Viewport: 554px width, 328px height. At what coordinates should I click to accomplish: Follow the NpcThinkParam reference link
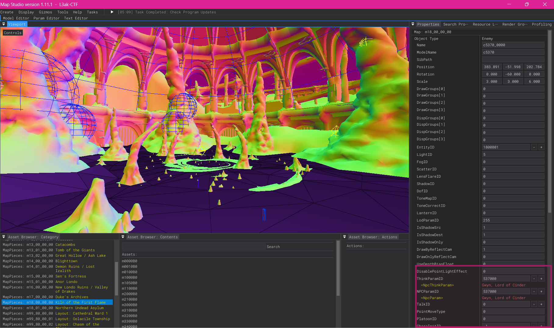(x=437, y=285)
